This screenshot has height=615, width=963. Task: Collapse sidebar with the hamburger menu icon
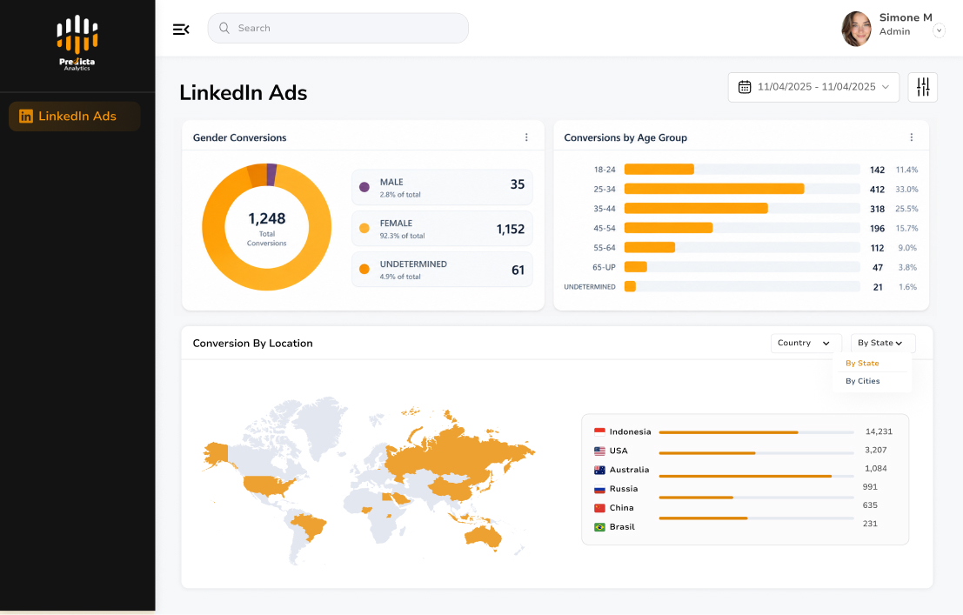[x=181, y=29]
